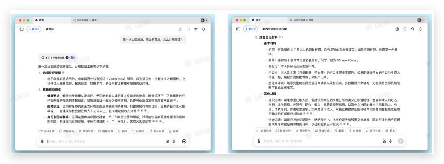The height and width of the screenshot is (164, 444).
Task: Click the bookmark-add icon in the right window
Action: 405,29
